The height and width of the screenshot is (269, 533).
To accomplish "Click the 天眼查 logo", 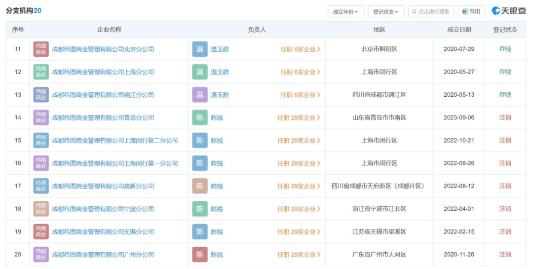I will point(509,11).
